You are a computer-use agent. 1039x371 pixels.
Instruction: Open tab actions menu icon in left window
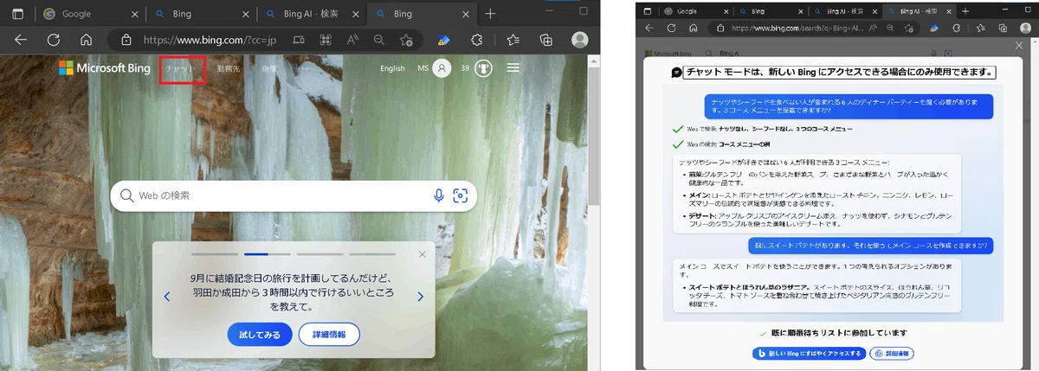(x=17, y=14)
